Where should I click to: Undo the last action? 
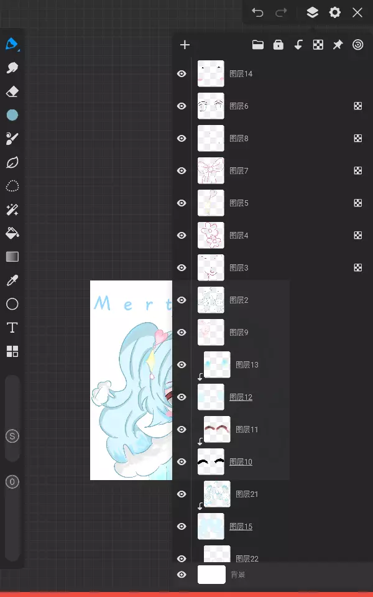tap(257, 12)
